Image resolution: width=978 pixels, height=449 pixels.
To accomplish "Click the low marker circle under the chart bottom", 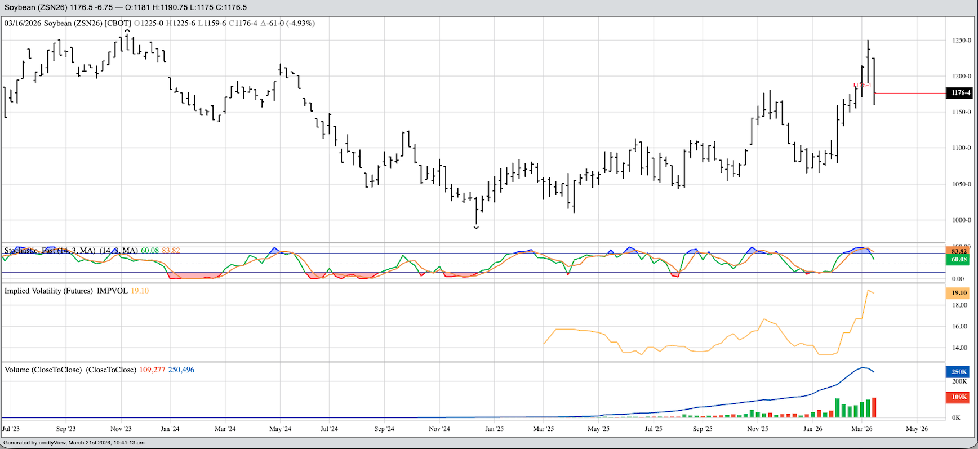I will tap(477, 227).
